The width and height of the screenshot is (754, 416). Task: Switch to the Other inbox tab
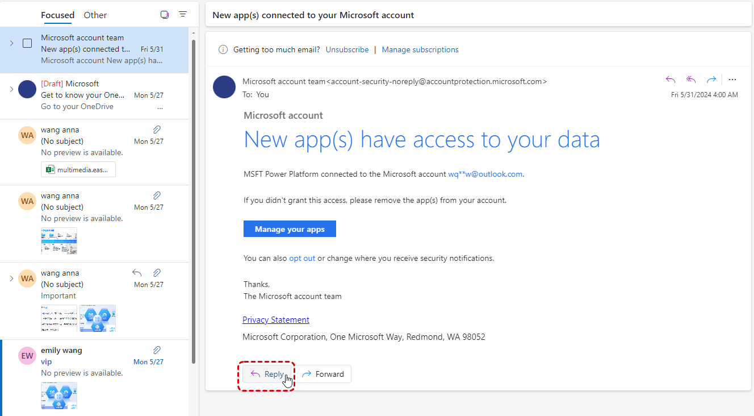(x=95, y=15)
